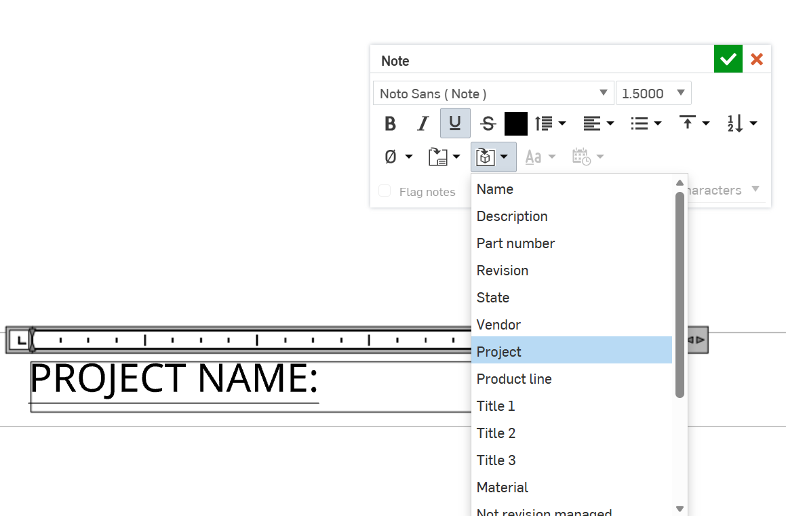Choose Description from property list
This screenshot has width=786, height=516.
click(x=572, y=216)
